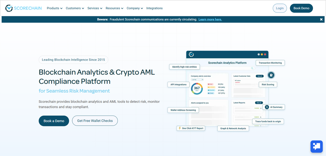
Task: Click See all next to Latest Customer lists
Action: [260, 76]
